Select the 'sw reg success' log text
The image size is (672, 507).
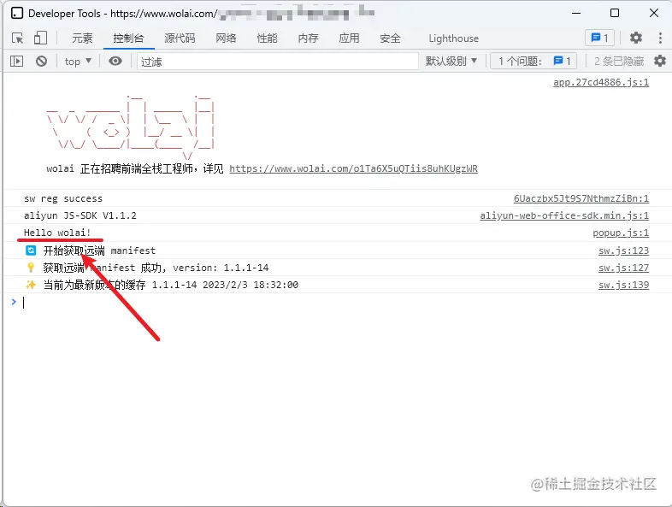click(x=63, y=199)
